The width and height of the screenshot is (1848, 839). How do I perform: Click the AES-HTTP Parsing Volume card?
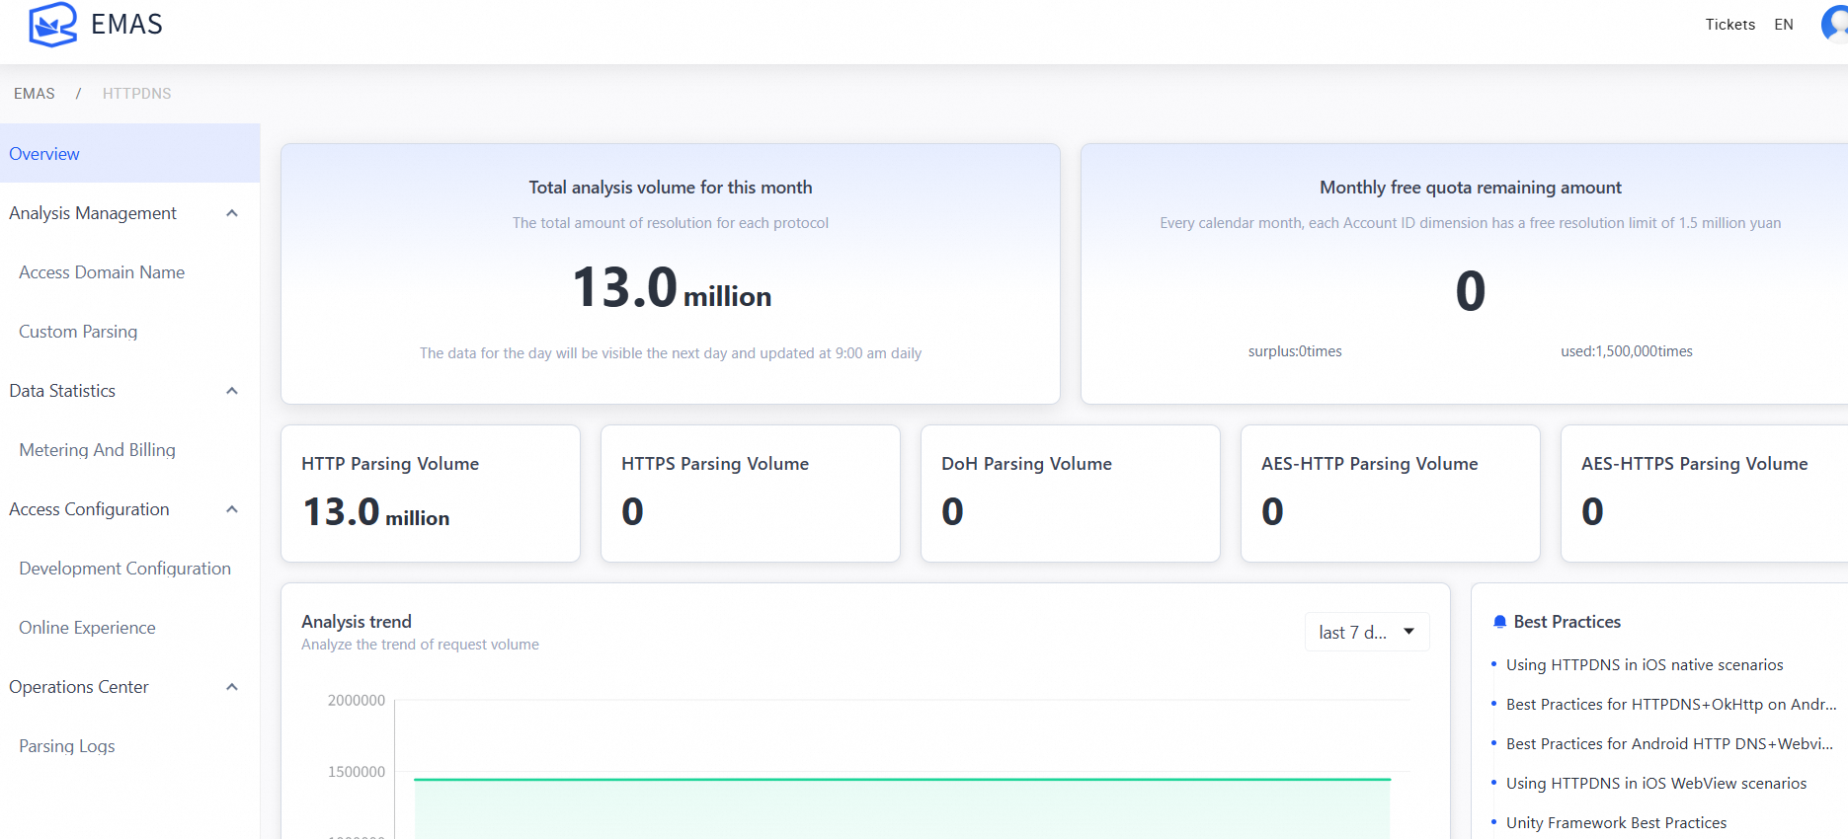pos(1391,494)
